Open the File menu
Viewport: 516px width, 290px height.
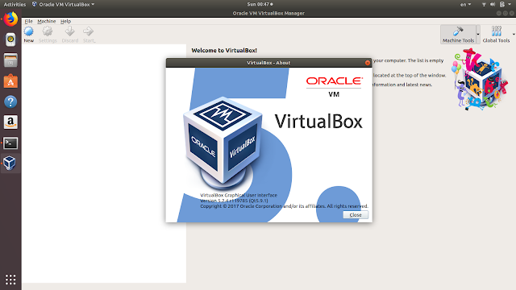coord(29,21)
